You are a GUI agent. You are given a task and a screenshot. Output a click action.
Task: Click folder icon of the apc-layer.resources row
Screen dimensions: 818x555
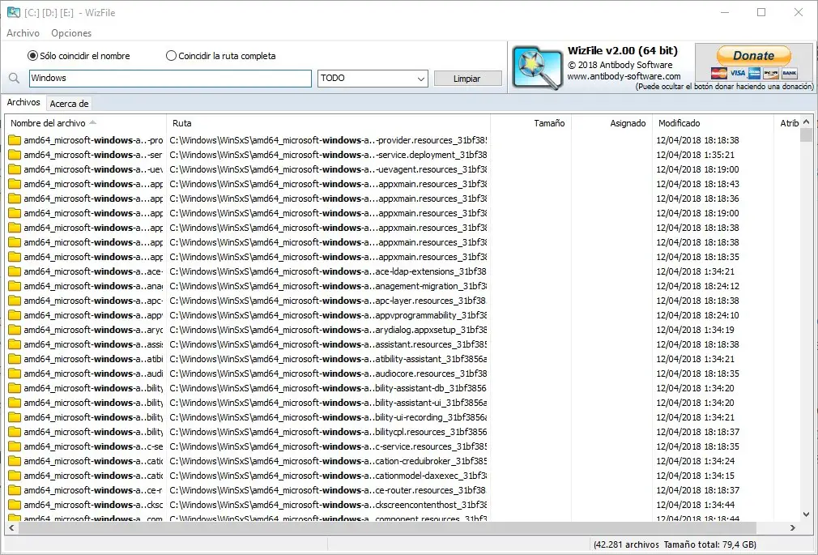[x=15, y=301]
